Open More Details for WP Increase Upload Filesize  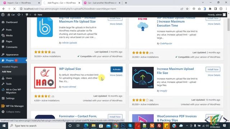pyautogui.click(x=214, y=24)
